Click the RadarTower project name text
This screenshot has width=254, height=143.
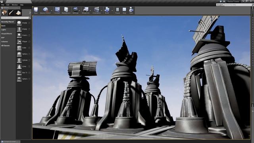click(x=233, y=2)
